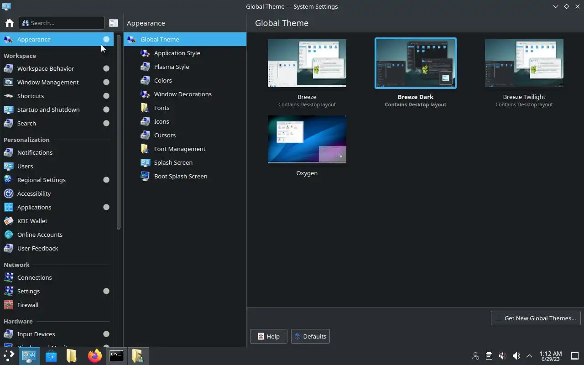Open Font Management page

coord(185,149)
